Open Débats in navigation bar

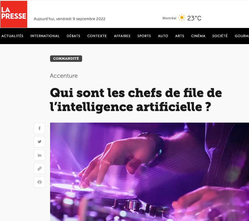(73, 36)
